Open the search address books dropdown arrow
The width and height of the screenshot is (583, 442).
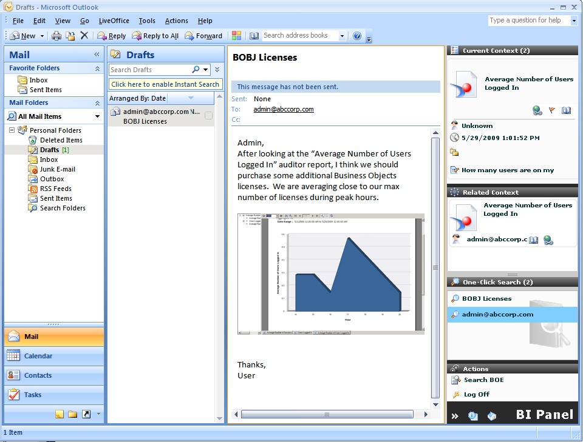tap(342, 36)
